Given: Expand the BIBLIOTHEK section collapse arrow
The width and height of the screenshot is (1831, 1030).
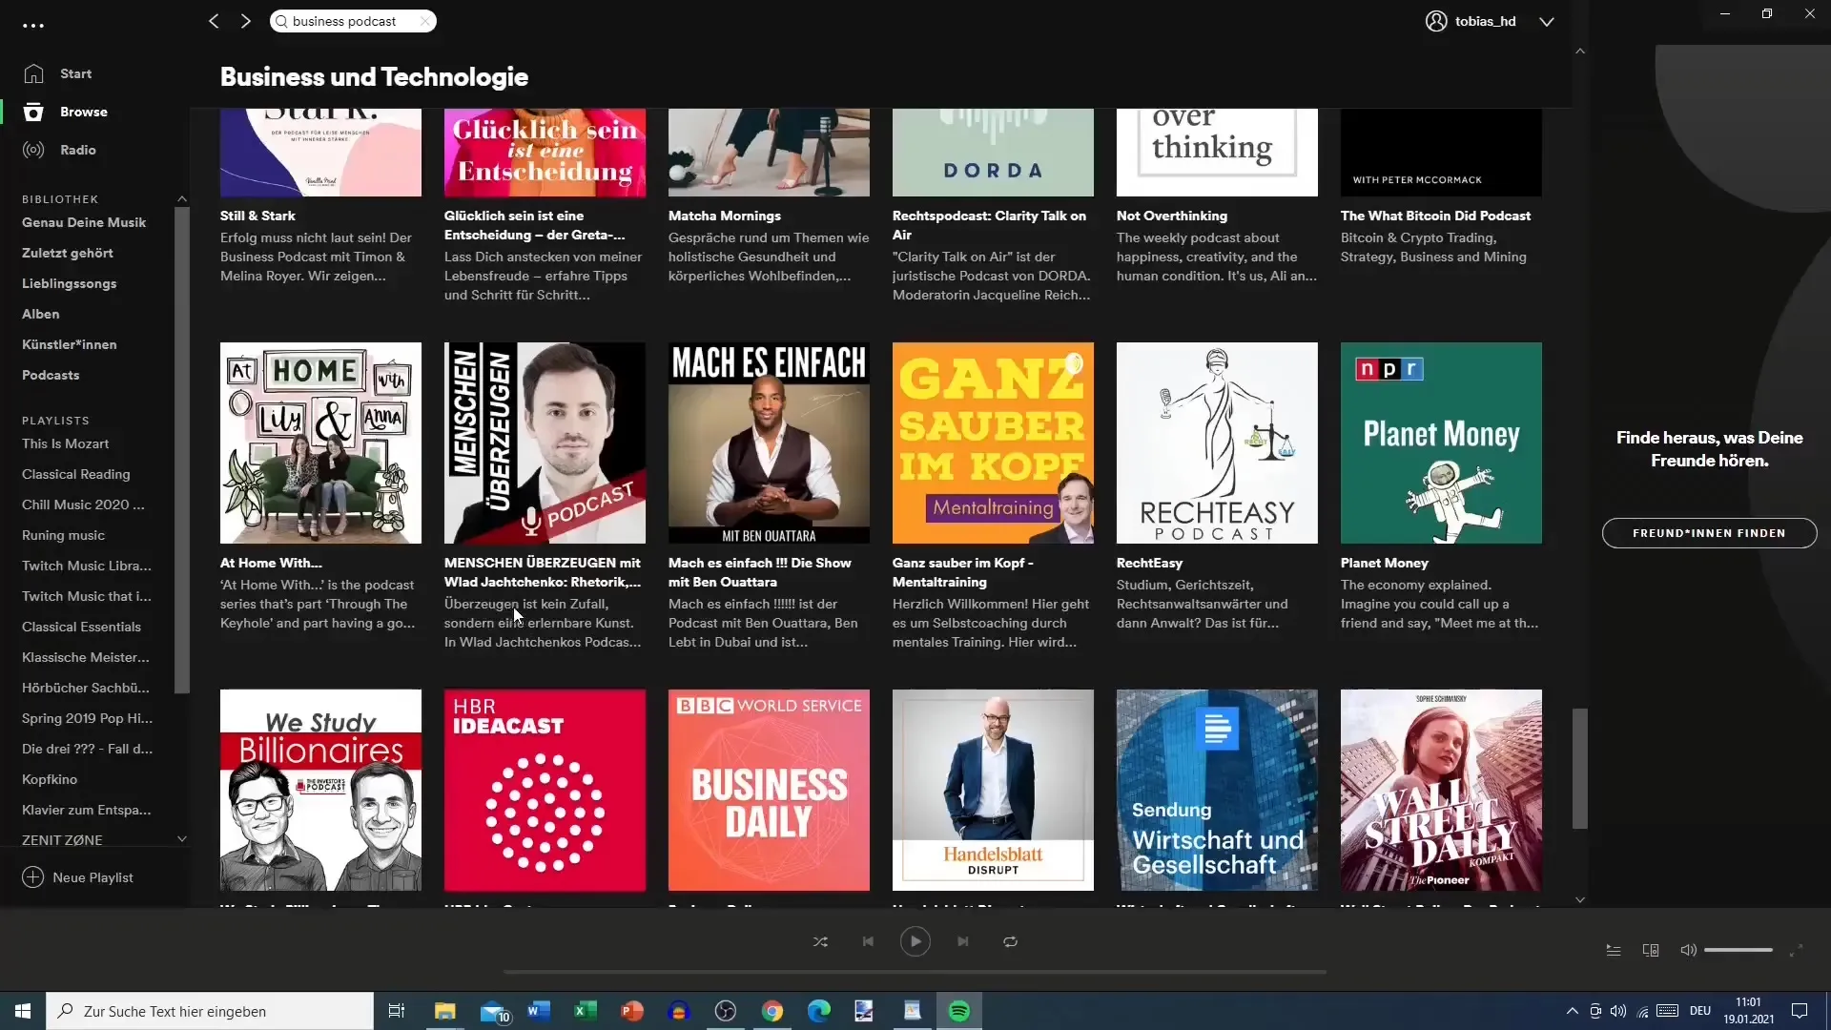Looking at the screenshot, I should pyautogui.click(x=180, y=196).
